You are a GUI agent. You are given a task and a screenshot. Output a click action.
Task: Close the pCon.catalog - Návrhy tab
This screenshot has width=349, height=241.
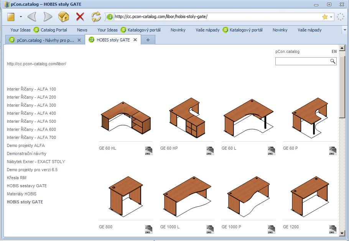pyautogui.click(x=79, y=40)
